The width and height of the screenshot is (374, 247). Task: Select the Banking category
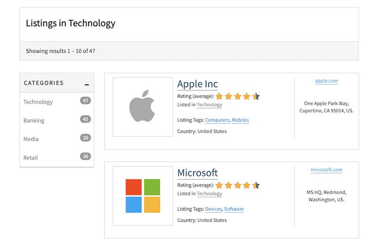[x=34, y=120]
